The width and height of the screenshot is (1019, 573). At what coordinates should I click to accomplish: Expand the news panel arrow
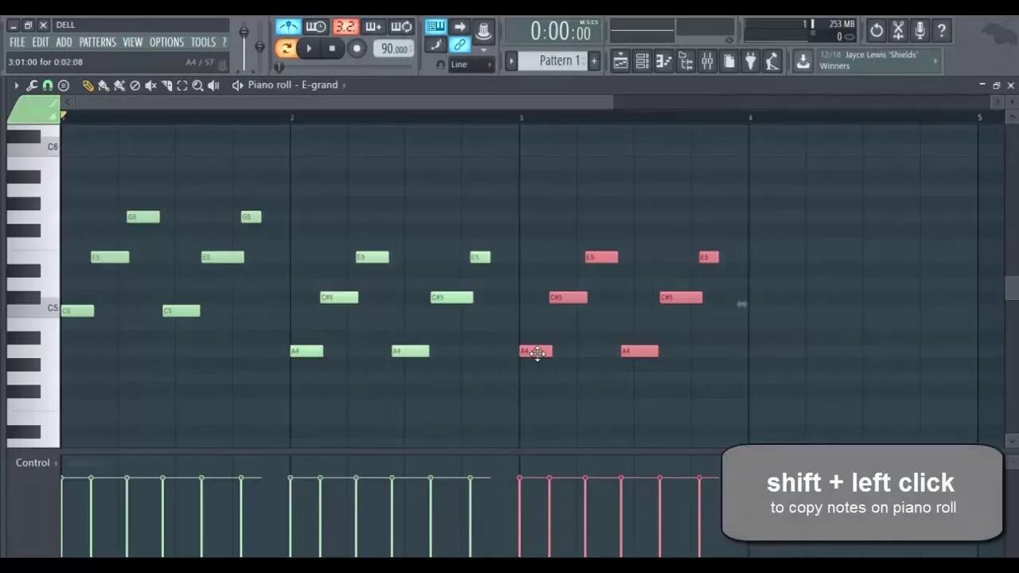[x=935, y=60]
